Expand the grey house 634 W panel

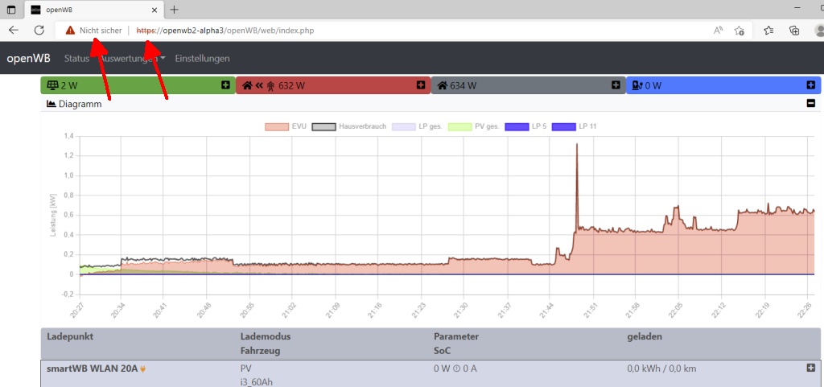(x=616, y=85)
